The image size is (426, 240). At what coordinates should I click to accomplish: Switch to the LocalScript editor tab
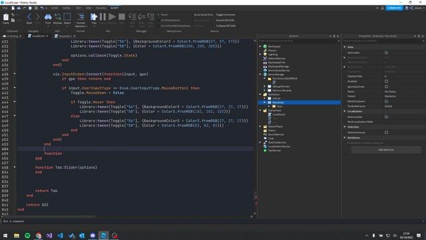(38, 36)
